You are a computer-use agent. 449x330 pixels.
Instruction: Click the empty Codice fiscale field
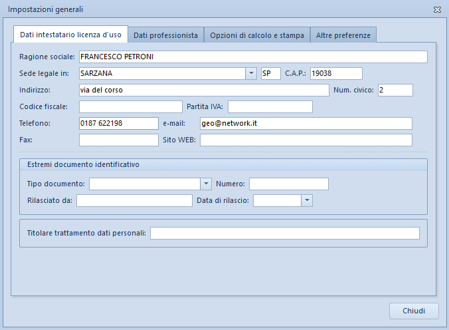coord(130,106)
